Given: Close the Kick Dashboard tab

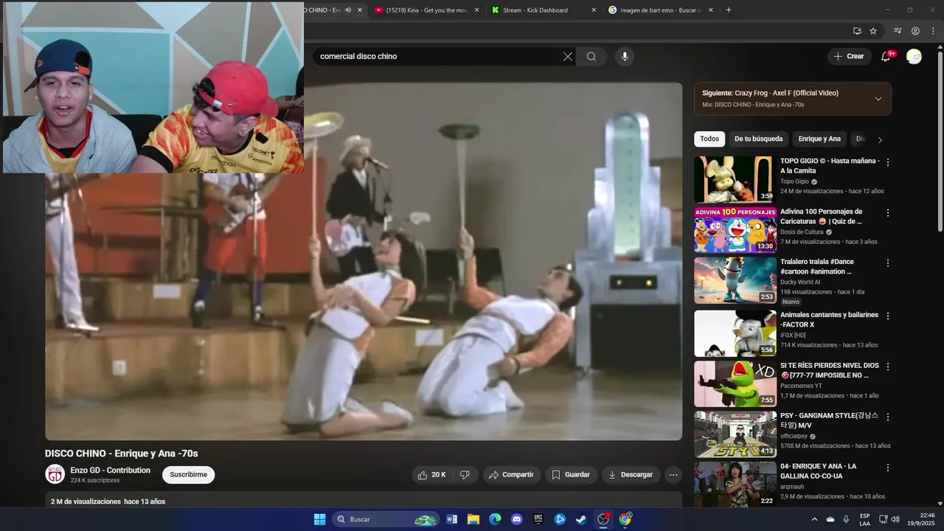Looking at the screenshot, I should point(594,10).
